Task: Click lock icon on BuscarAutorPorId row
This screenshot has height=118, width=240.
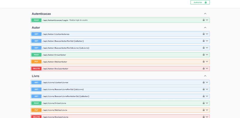Action: tap(204, 41)
